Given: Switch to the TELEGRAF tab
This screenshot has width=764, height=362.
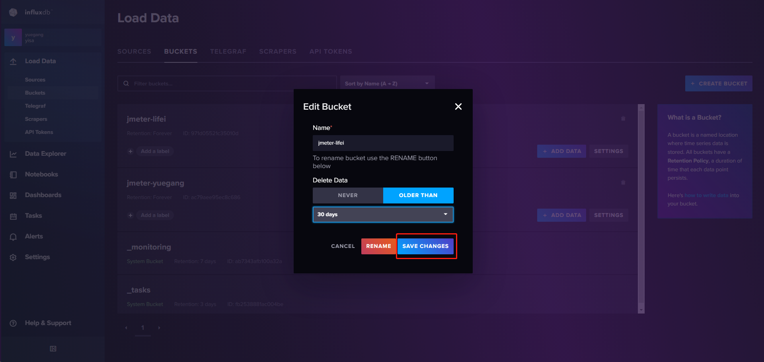Looking at the screenshot, I should point(228,52).
